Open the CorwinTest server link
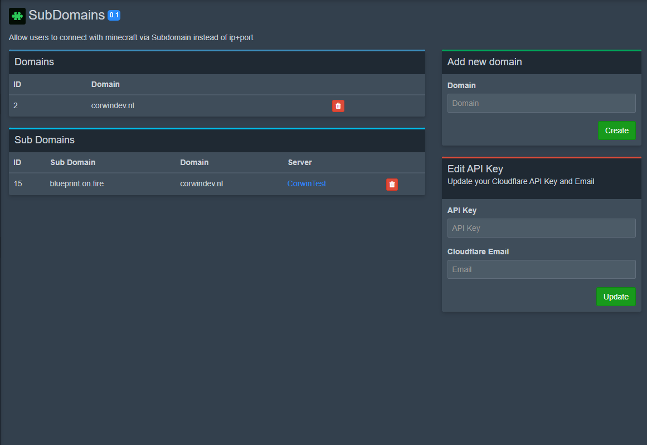The width and height of the screenshot is (647, 445). tap(307, 183)
